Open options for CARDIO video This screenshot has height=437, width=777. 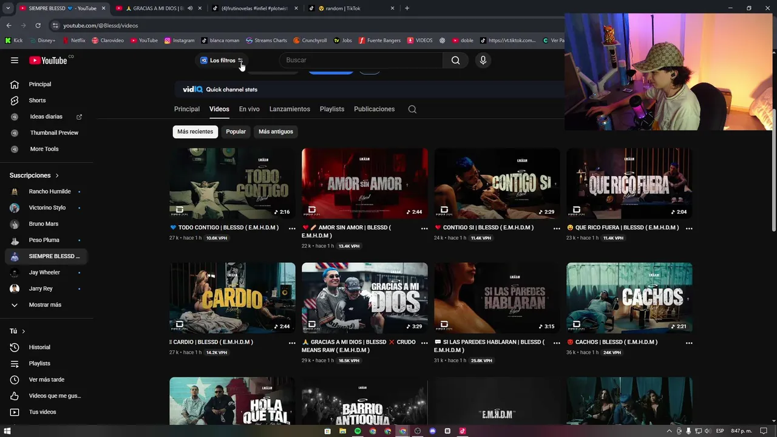tap(292, 343)
